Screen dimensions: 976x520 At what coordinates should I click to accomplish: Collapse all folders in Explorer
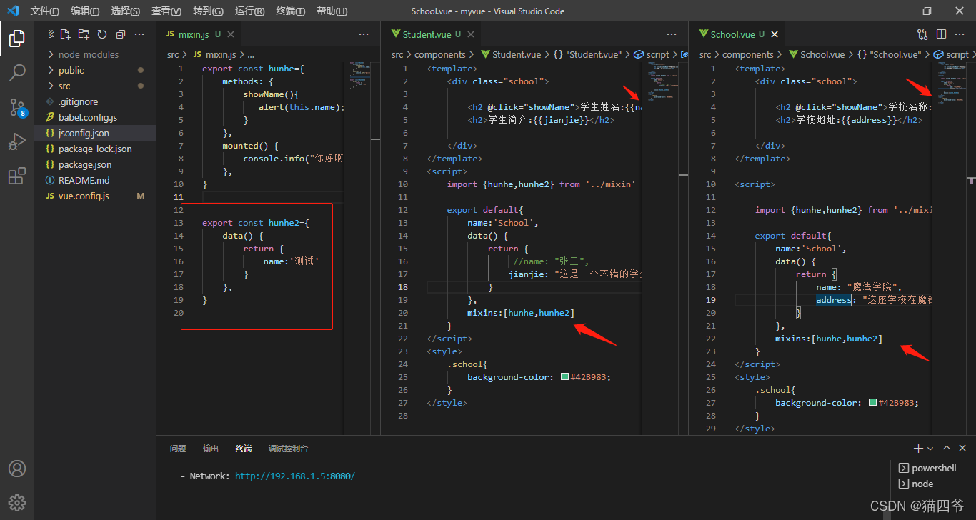[x=120, y=34]
